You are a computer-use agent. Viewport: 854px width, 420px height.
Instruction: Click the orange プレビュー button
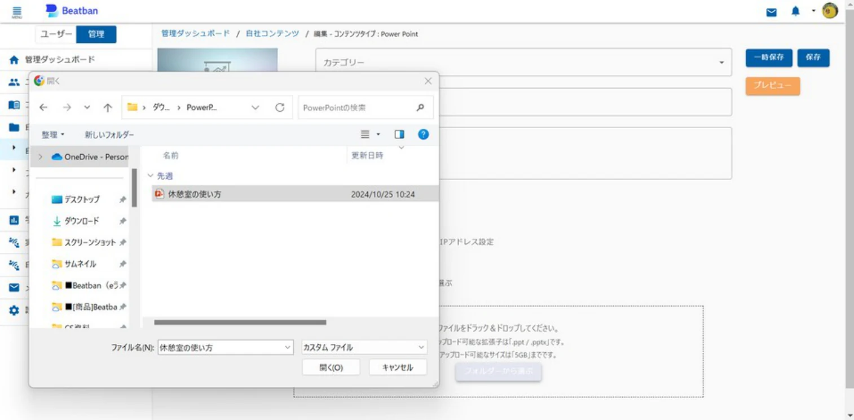(773, 86)
